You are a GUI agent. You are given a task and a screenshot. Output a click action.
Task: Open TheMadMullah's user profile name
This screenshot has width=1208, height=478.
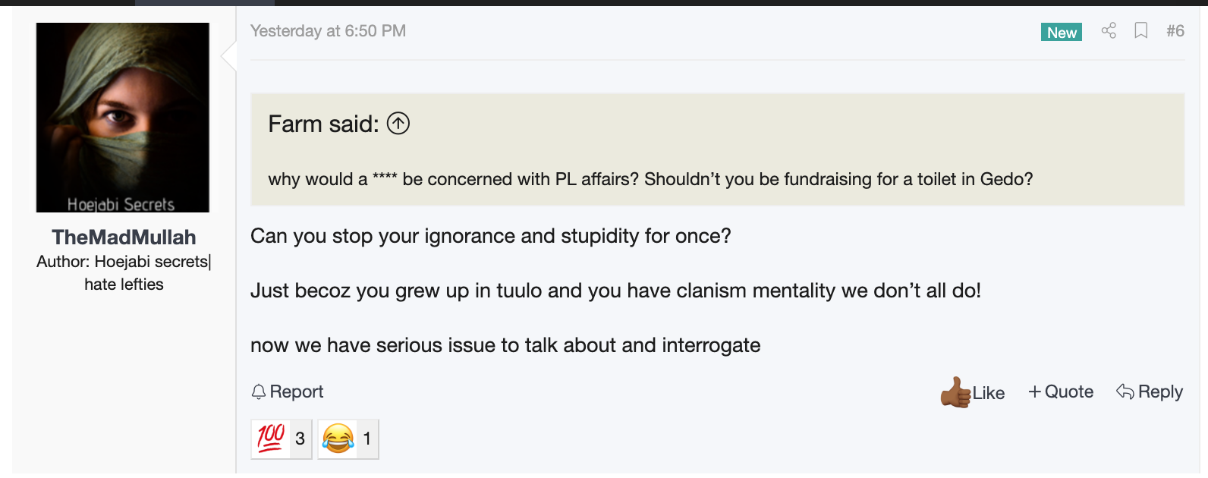click(124, 237)
